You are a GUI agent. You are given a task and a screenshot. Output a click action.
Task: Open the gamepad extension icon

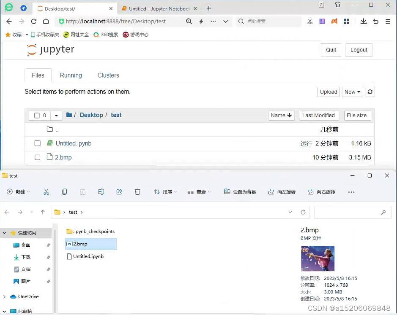(334, 21)
